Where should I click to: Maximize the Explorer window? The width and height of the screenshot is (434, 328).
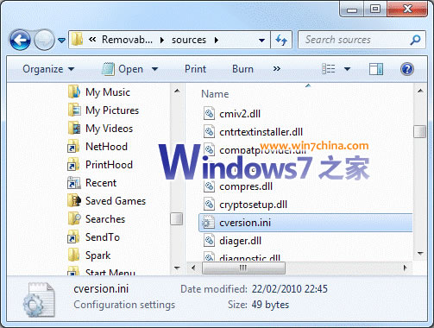tap(375, 9)
